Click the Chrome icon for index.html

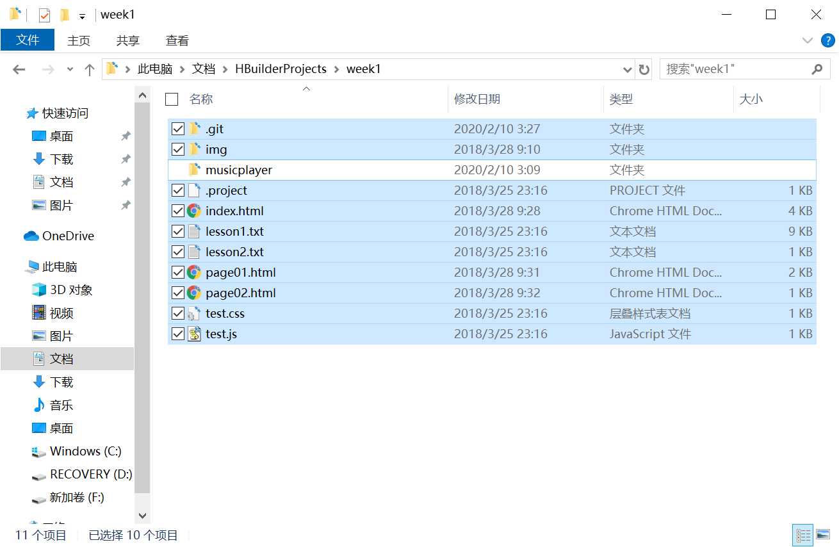(x=194, y=211)
